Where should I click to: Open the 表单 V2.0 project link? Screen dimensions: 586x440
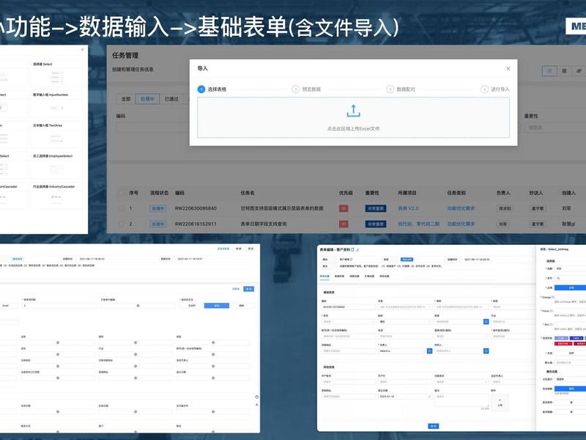tap(408, 208)
